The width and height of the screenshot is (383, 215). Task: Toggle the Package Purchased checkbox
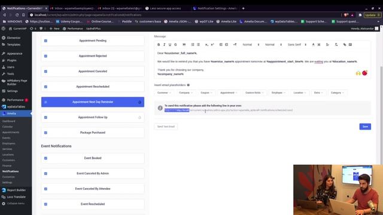[x=45, y=133]
